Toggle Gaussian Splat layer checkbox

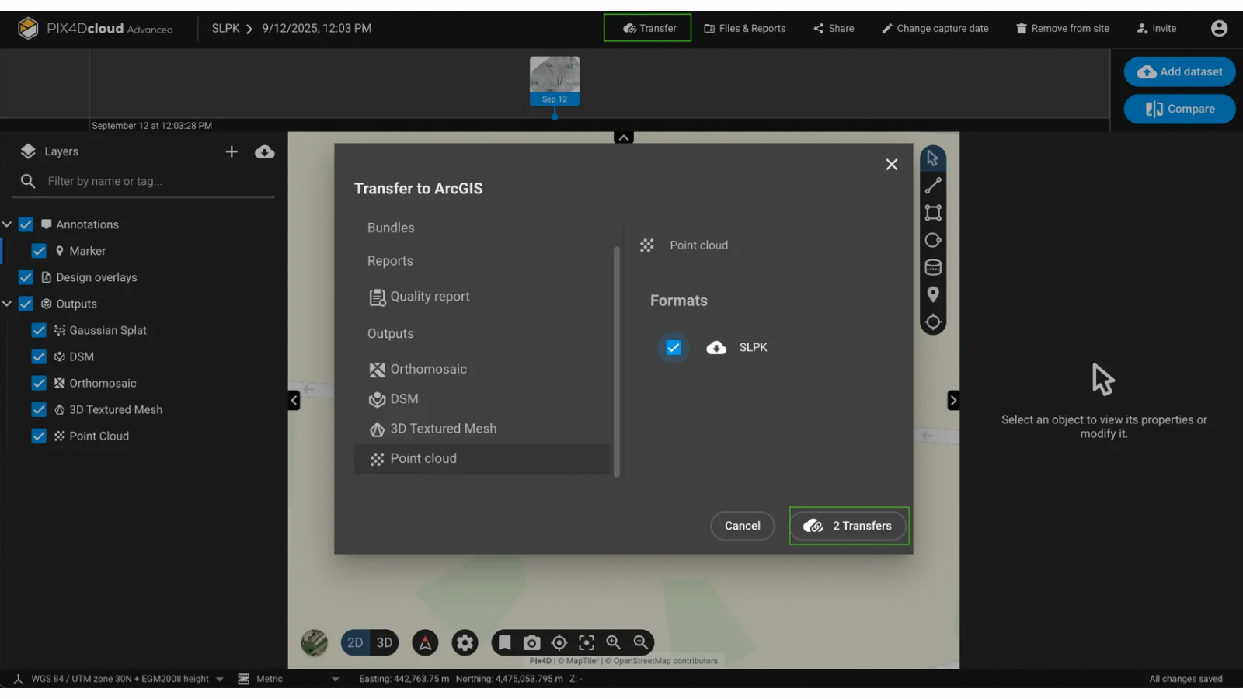pos(39,330)
